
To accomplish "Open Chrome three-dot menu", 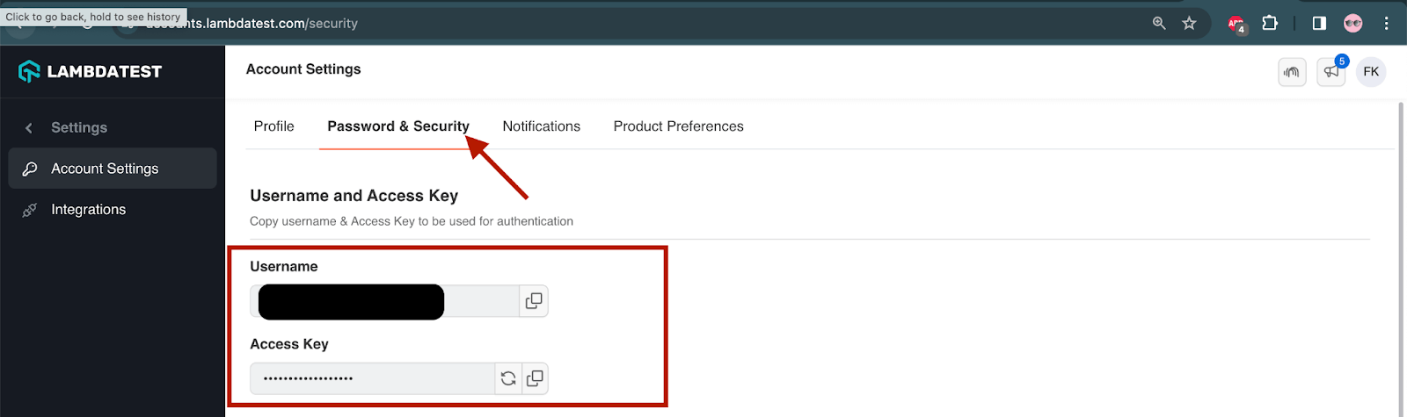I will coord(1387,24).
